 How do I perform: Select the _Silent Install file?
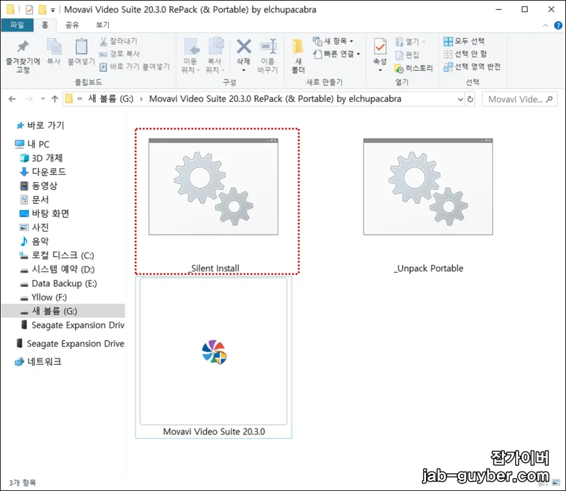coord(214,206)
